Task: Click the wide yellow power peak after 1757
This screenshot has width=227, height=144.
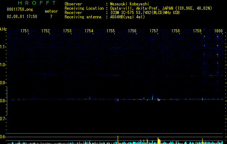Action: click(159, 141)
